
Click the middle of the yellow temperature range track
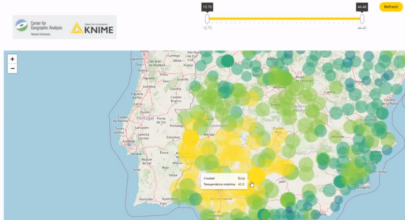point(285,19)
